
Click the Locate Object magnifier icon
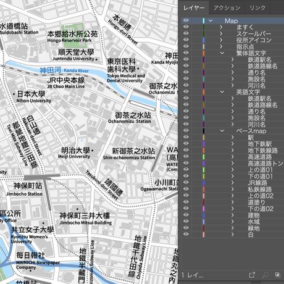click(x=265, y=275)
